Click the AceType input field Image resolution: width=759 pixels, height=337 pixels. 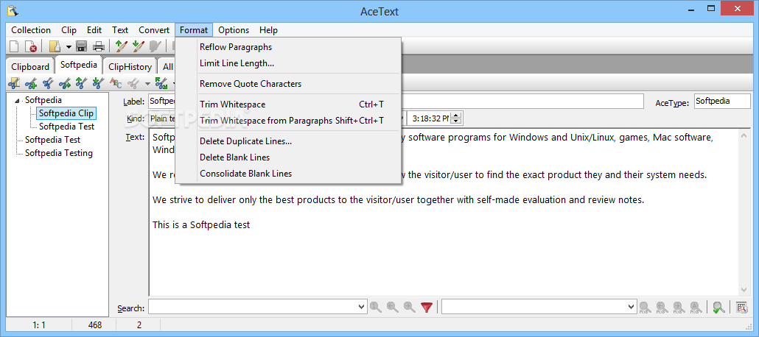pos(721,102)
